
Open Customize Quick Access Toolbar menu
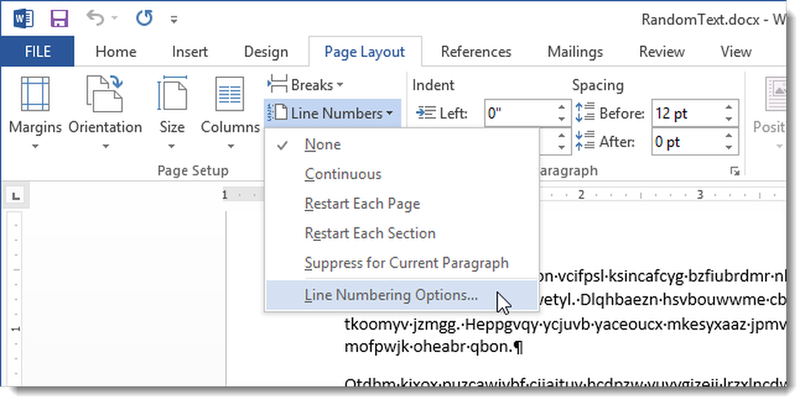coord(174,20)
